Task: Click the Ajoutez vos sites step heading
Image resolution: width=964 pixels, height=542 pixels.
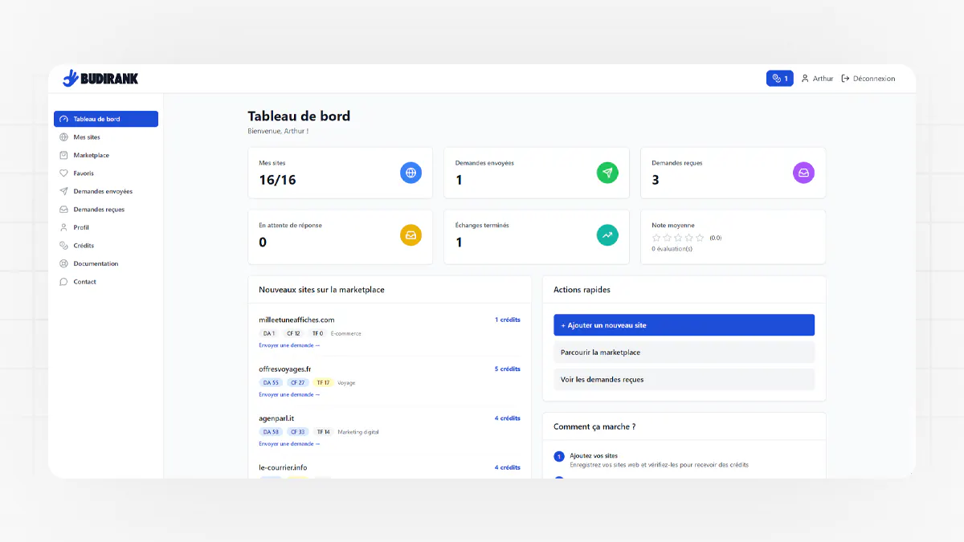Action: tap(594, 455)
